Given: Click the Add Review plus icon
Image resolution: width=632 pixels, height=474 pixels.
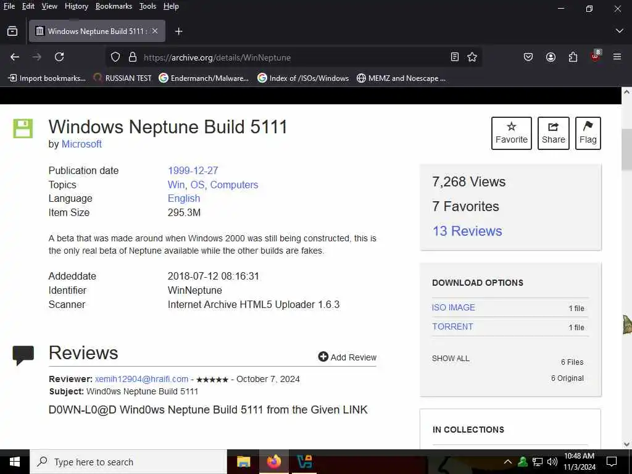Looking at the screenshot, I should (323, 357).
